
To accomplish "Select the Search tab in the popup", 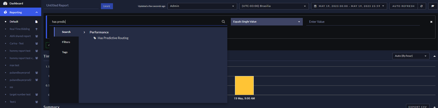I will coord(66,32).
